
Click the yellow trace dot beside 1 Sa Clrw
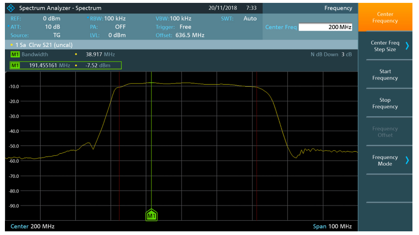click(x=11, y=45)
